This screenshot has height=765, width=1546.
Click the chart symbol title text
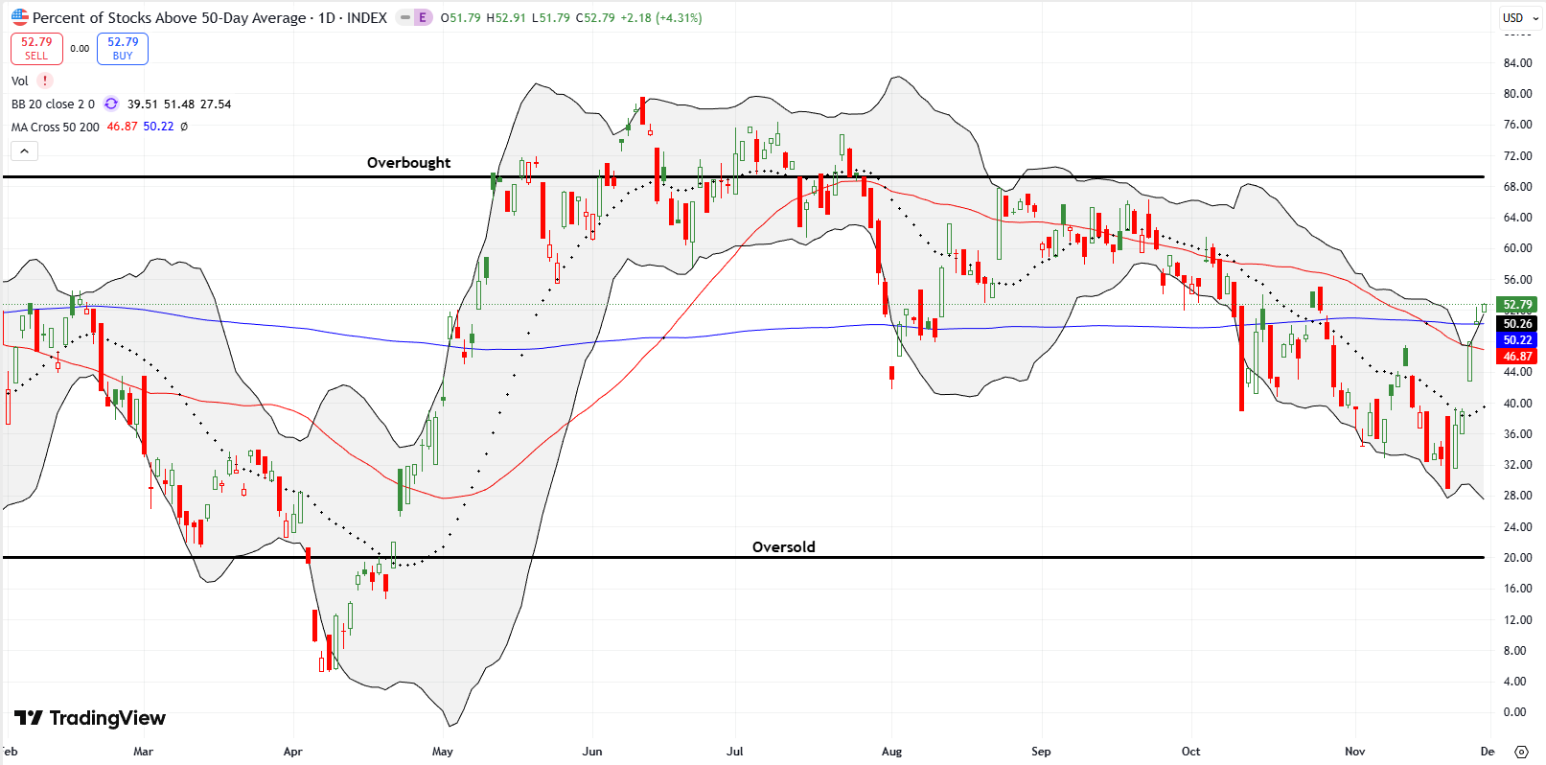[x=210, y=17]
